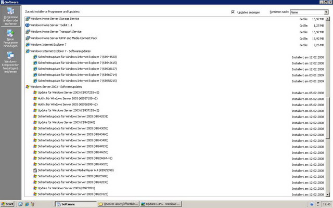The image size is (333, 208).
Task: Click the Windows Home Server Toolkit 1.1 icon
Action: pos(28,25)
